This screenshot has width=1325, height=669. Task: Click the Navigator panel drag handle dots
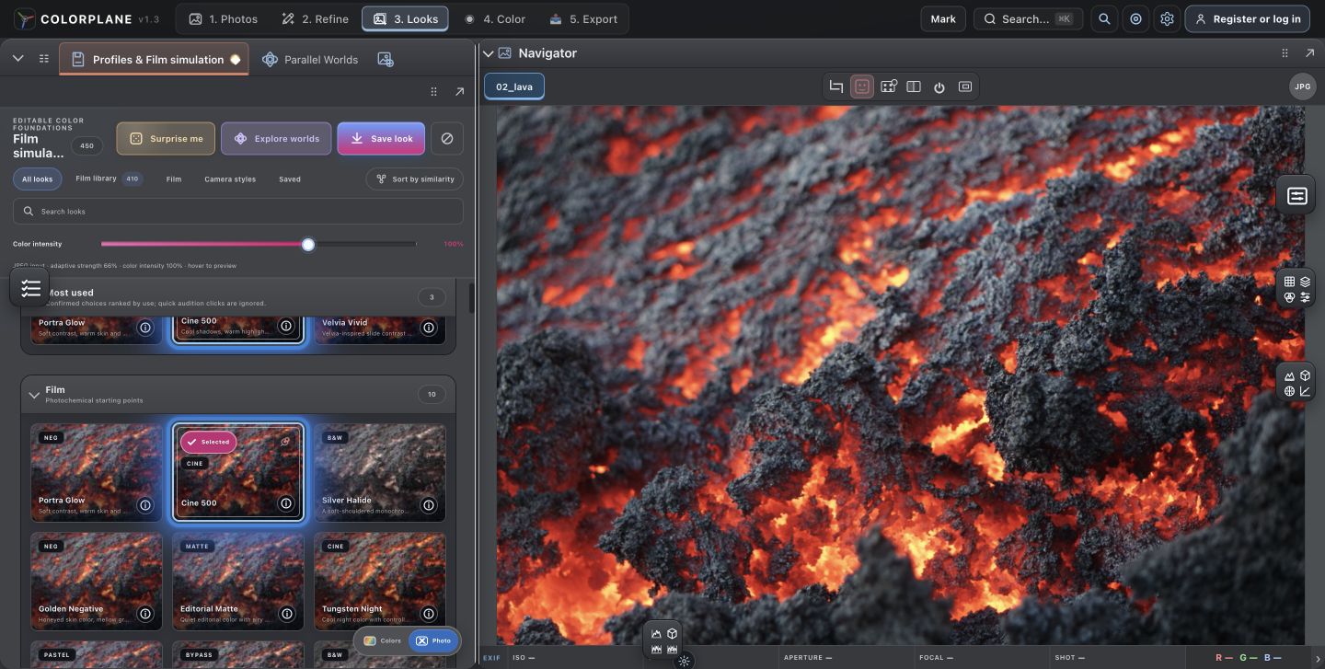click(x=1285, y=53)
